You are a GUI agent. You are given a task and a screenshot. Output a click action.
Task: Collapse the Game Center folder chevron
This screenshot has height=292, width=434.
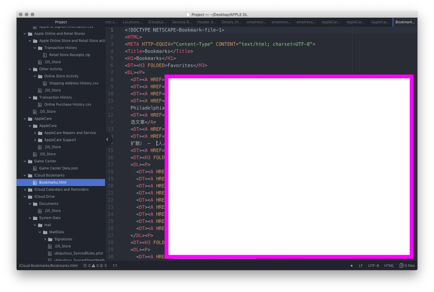tap(25, 161)
